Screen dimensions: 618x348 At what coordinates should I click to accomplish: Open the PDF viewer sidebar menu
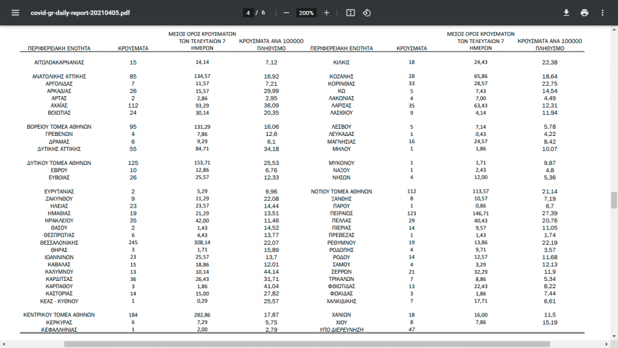pos(15,13)
